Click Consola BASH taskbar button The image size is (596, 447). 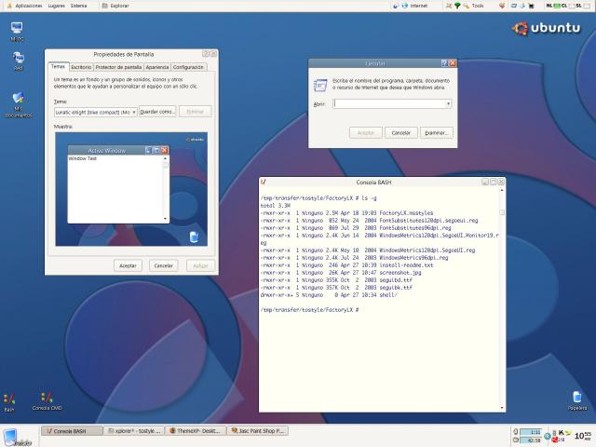point(72,431)
